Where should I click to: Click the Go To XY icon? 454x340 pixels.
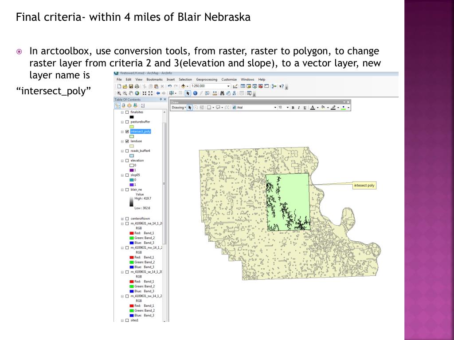point(234,93)
